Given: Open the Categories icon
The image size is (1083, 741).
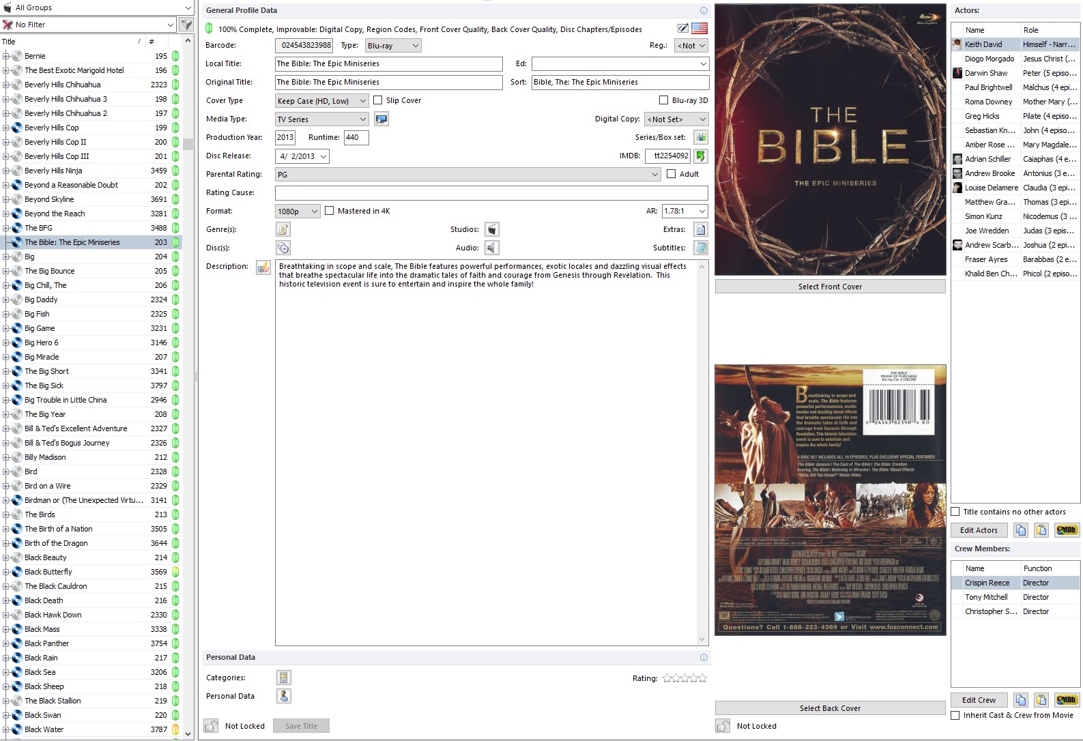Looking at the screenshot, I should (x=284, y=678).
